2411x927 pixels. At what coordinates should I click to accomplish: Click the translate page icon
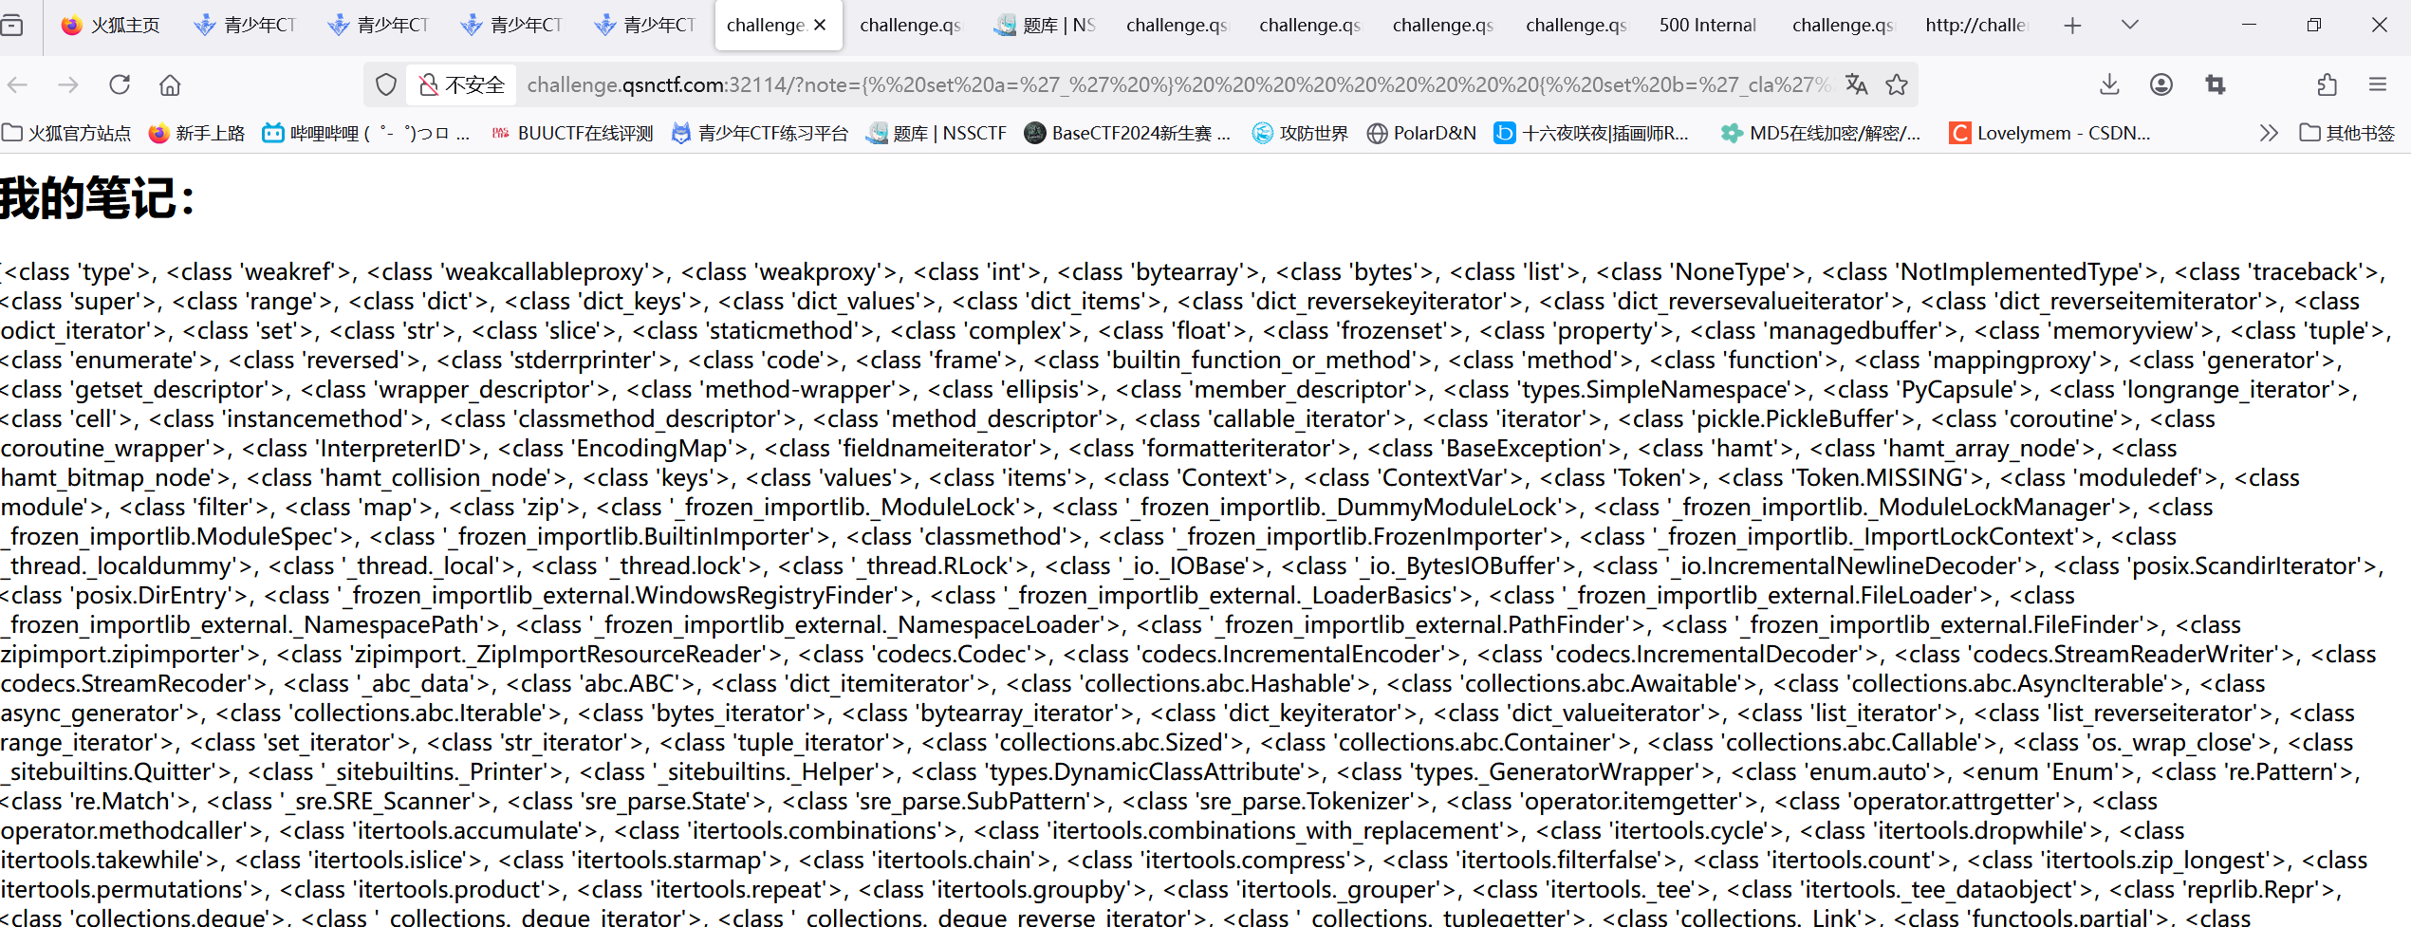coord(1856,85)
